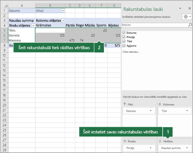
Task: Select row 5 header
Action: (x=4, y=30)
